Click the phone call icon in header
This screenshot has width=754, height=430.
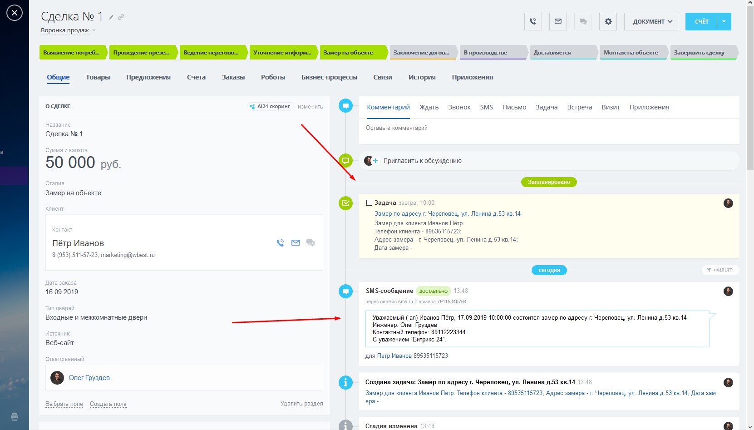533,21
